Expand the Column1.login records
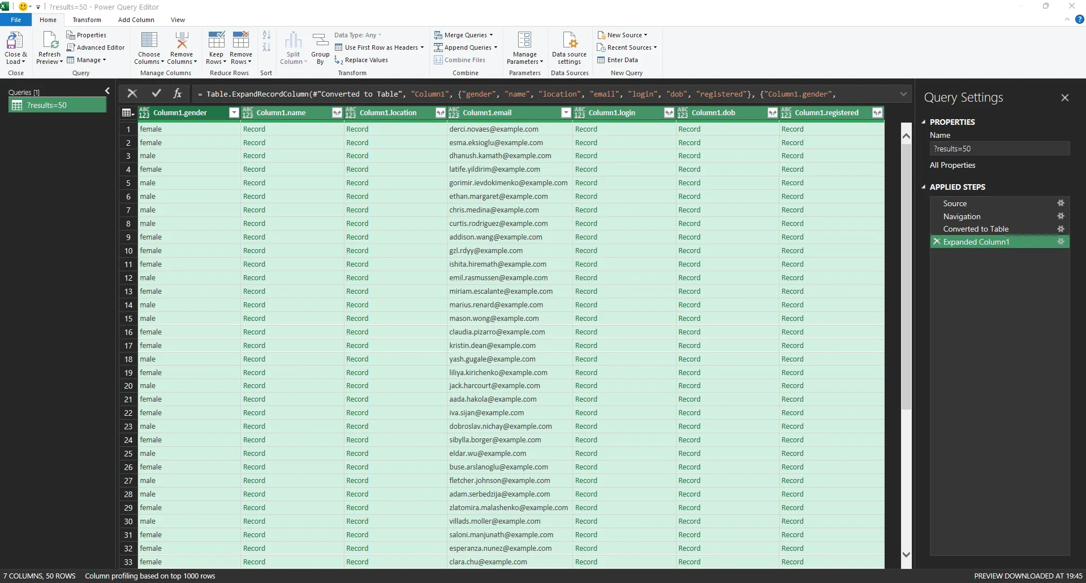Image resolution: width=1086 pixels, height=583 pixels. click(x=669, y=113)
